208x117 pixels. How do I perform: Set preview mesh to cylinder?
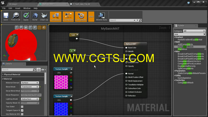[17, 28]
